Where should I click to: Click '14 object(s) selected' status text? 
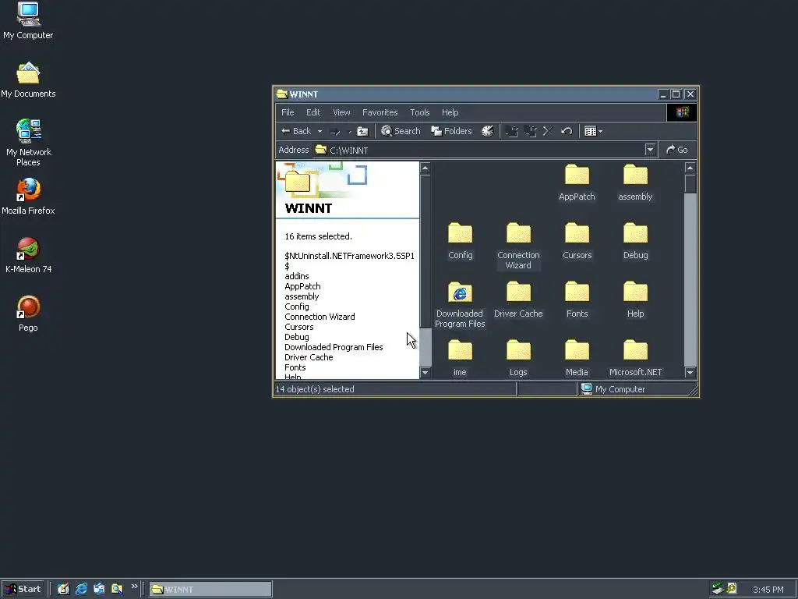[315, 389]
